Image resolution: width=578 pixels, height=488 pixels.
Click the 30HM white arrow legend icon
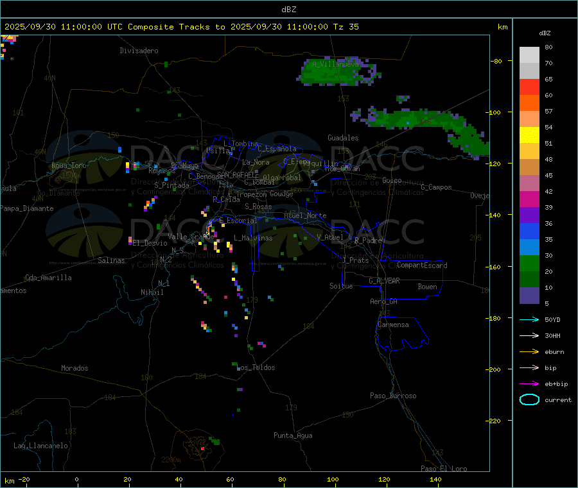tap(529, 335)
